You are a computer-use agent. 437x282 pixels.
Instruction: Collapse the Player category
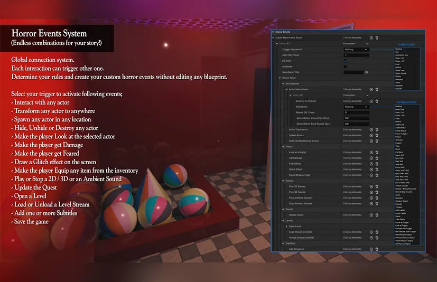click(283, 147)
